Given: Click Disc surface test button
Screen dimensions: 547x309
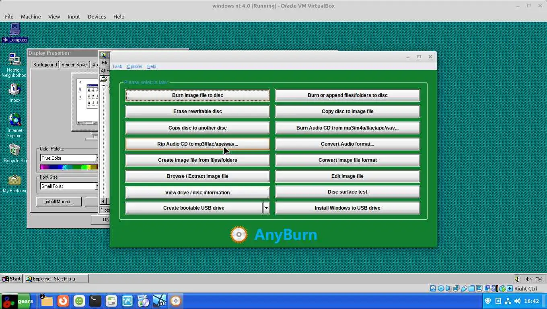Looking at the screenshot, I should [x=348, y=192].
